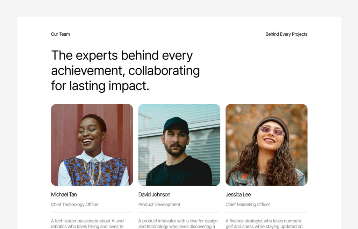358x229 pixels.
Task: Click the pink sunglasses in Jessica's photo
Action: [272, 131]
